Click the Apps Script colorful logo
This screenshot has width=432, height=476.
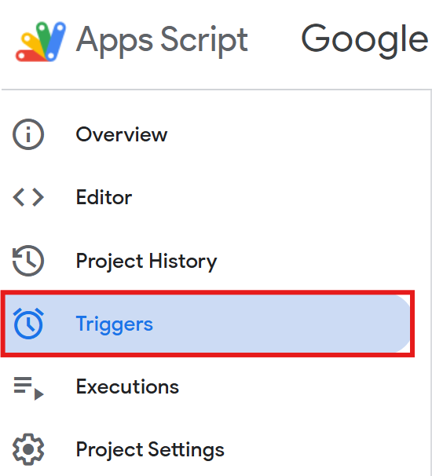click(x=41, y=42)
